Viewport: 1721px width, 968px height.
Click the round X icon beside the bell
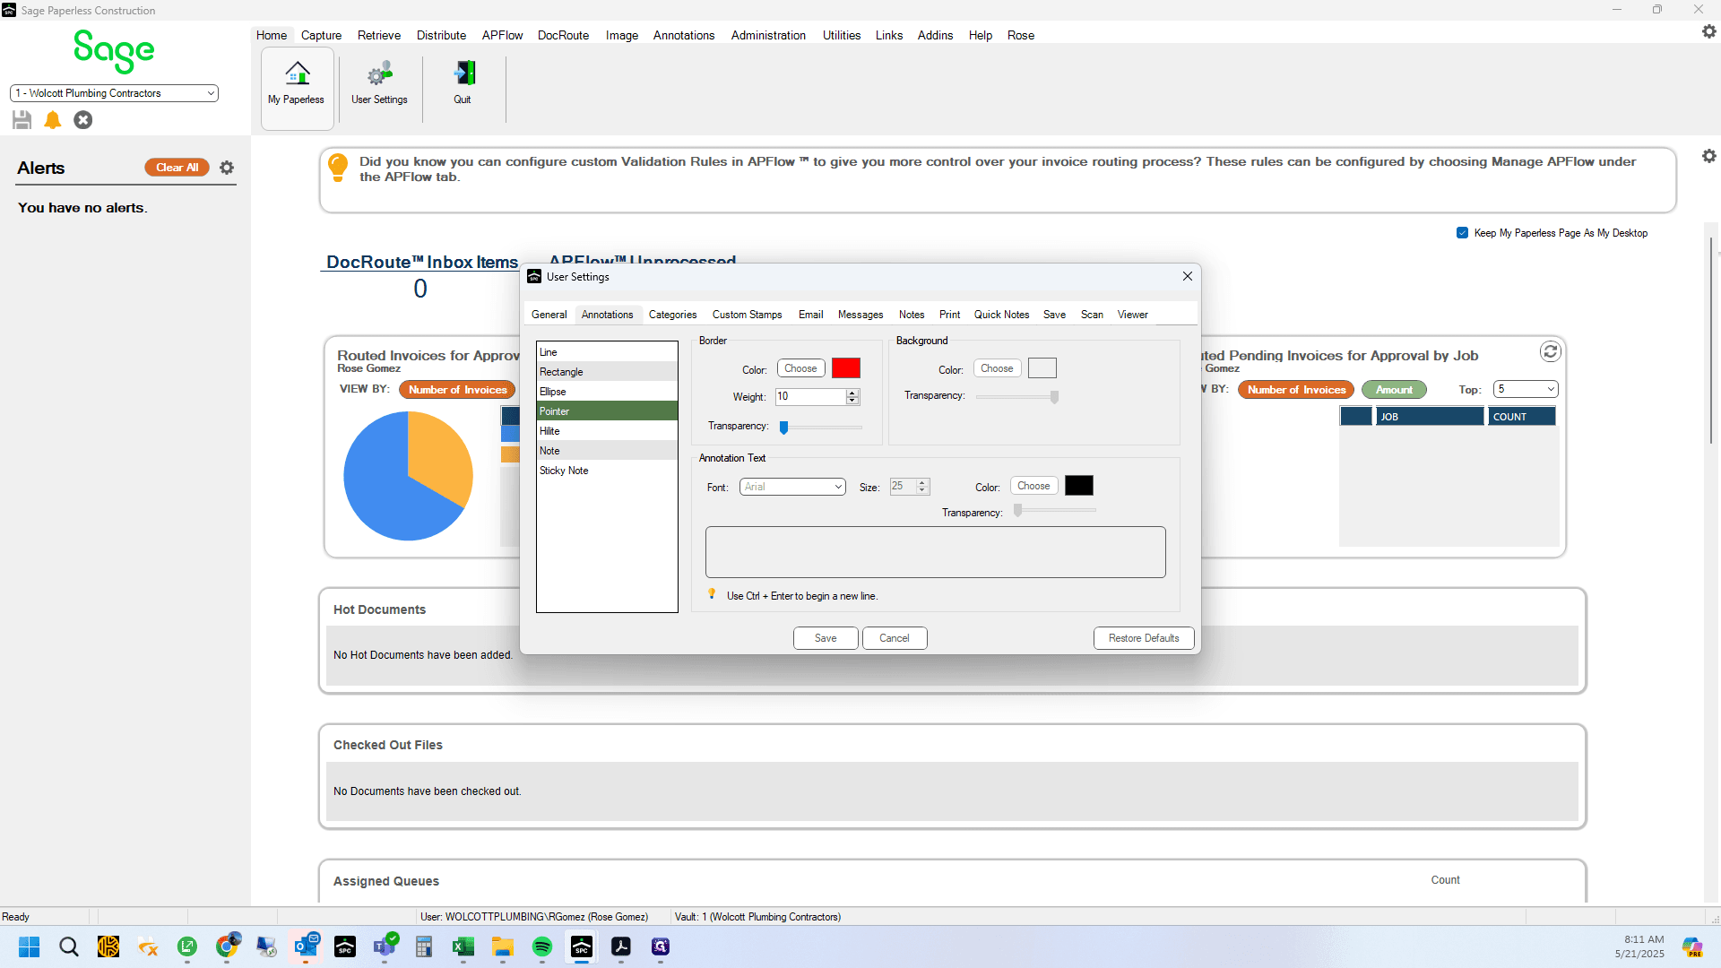(x=83, y=120)
